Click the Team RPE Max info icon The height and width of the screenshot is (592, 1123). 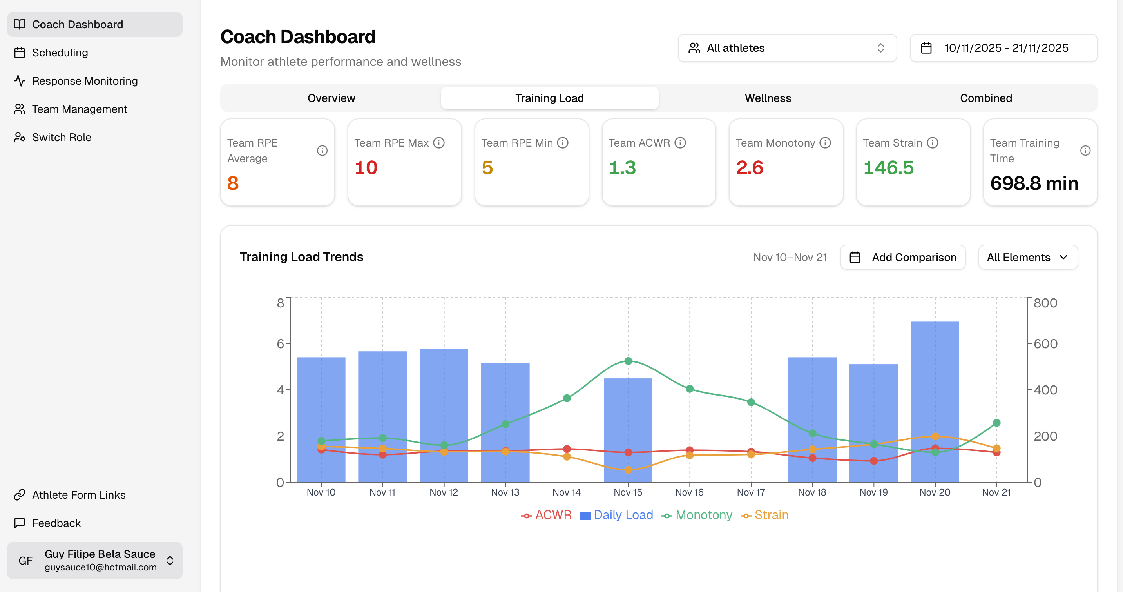pyautogui.click(x=438, y=143)
